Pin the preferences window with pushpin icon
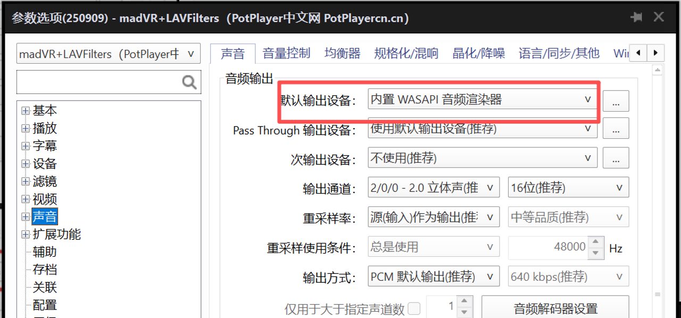Viewport: 681px width, 318px height. (x=636, y=17)
